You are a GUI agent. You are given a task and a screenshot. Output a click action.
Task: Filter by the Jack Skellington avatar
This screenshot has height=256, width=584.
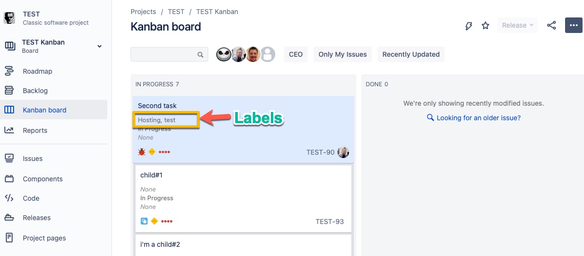pyautogui.click(x=223, y=54)
